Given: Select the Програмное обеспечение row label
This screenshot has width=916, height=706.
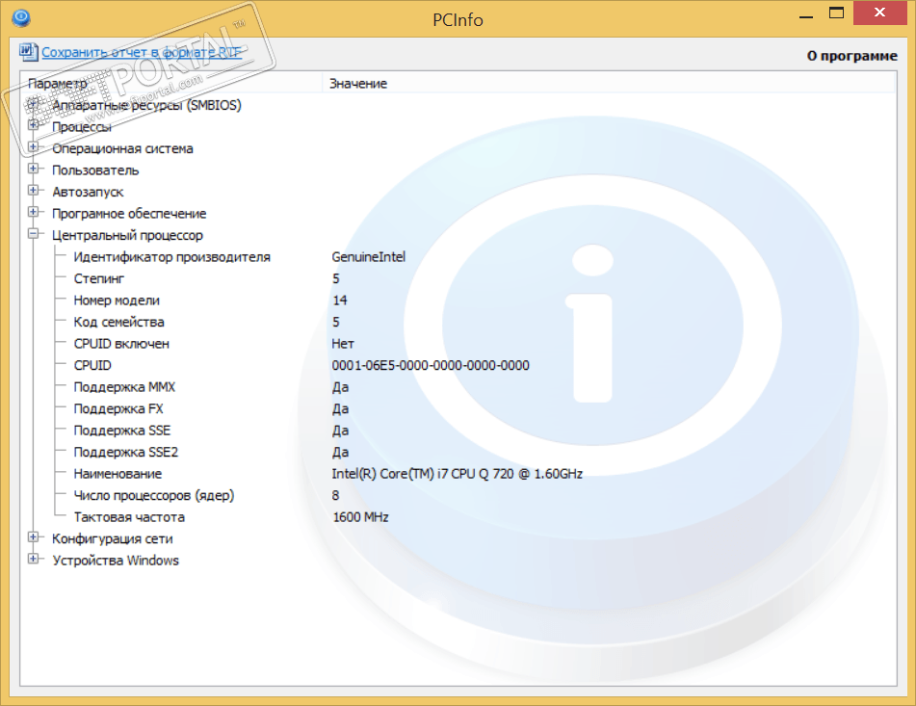Looking at the screenshot, I should click(x=129, y=214).
